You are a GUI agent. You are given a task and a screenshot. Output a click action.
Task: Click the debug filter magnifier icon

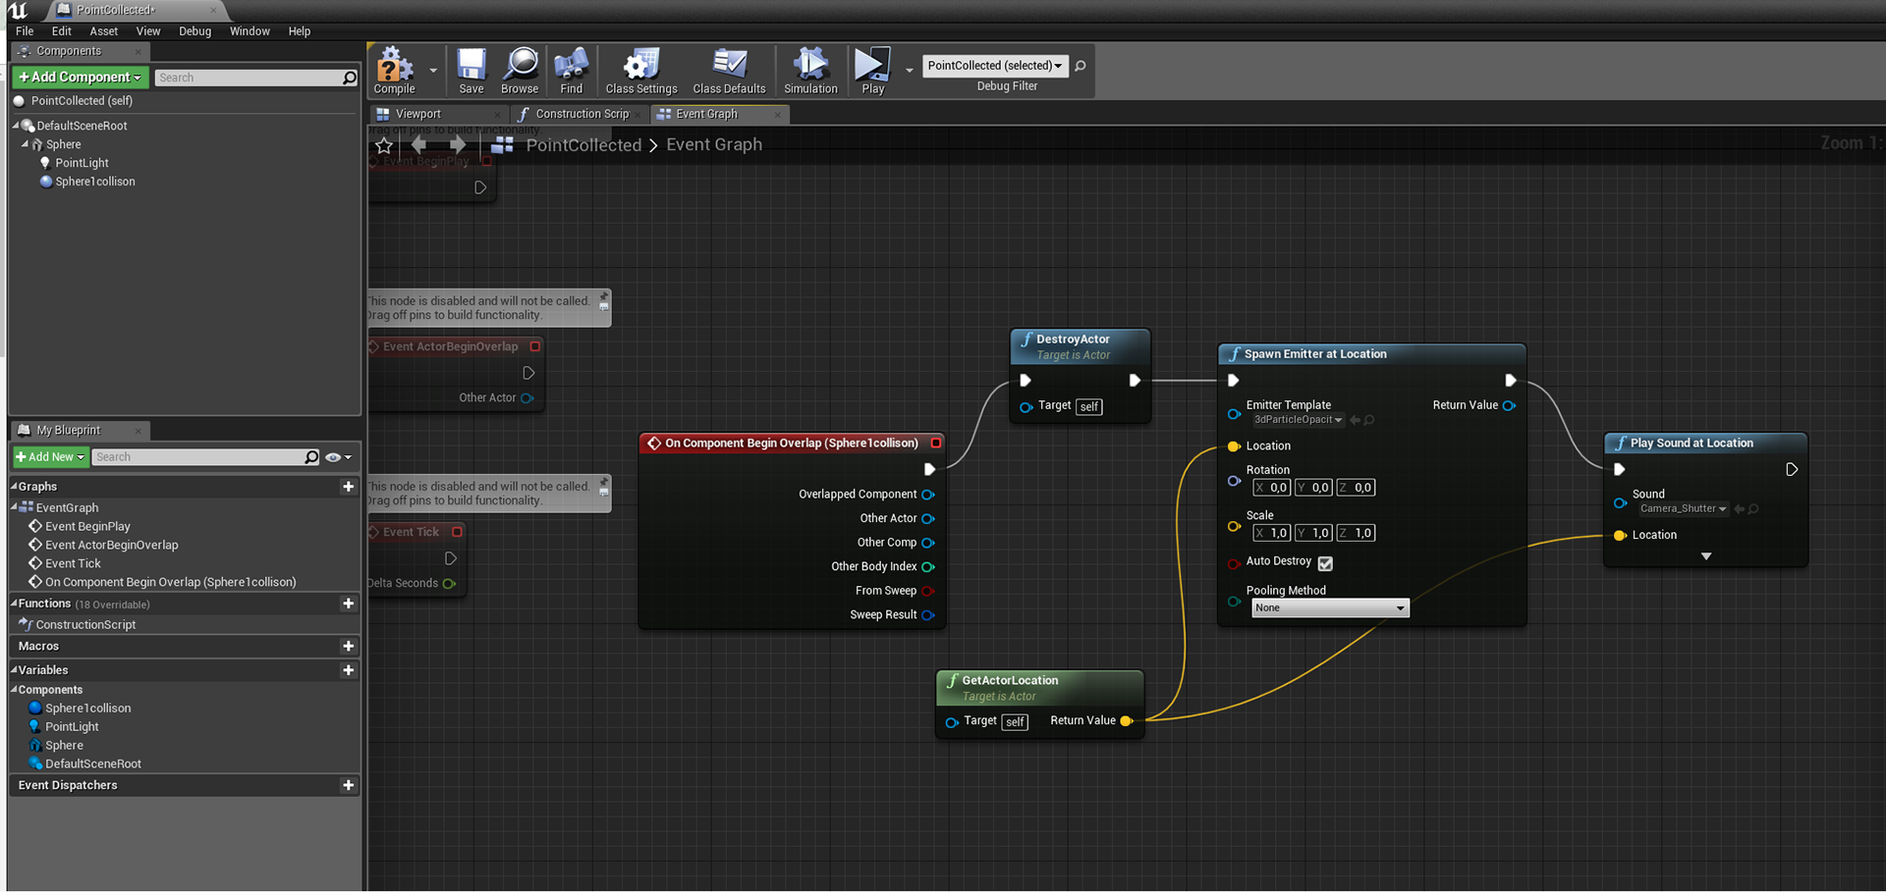pos(1081,66)
